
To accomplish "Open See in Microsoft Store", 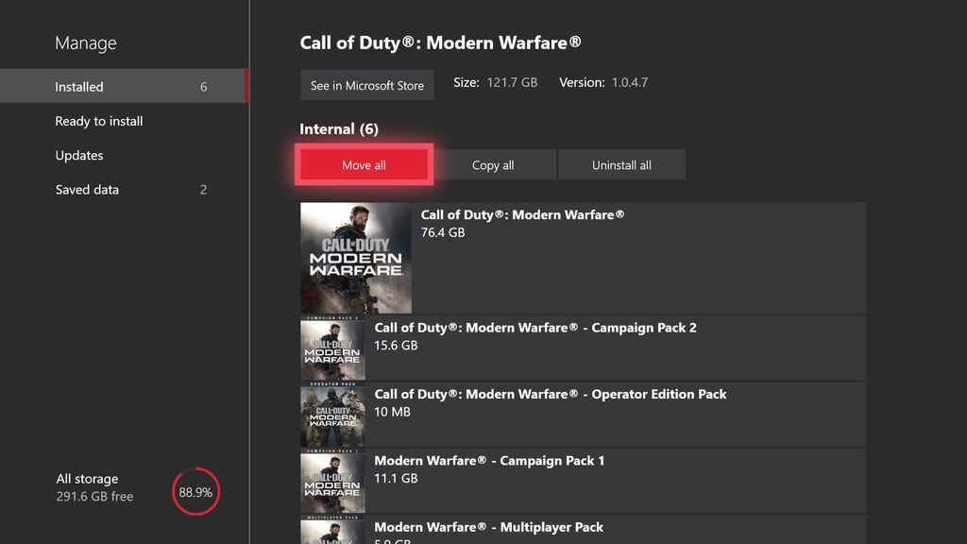I will click(x=366, y=85).
